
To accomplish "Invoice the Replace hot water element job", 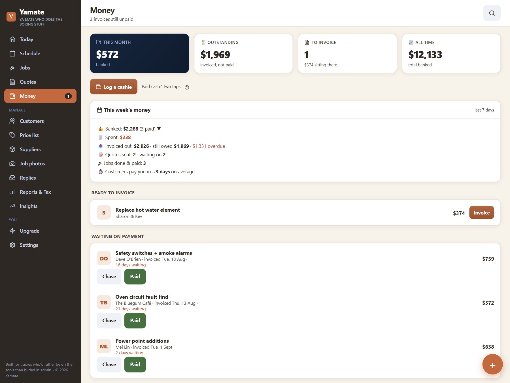I will click(481, 212).
